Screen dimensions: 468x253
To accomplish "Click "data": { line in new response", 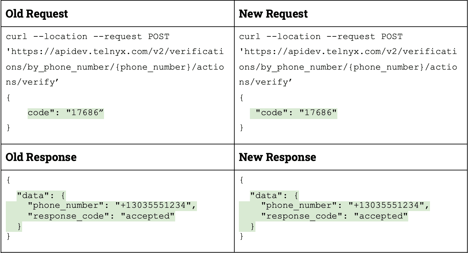I will tap(274, 195).
